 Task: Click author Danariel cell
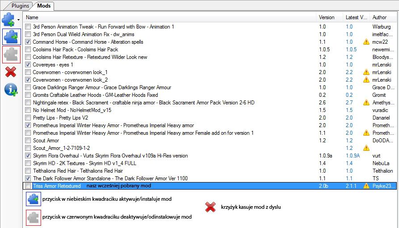(x=381, y=118)
